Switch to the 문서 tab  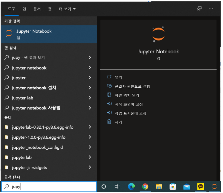[x=37, y=9]
